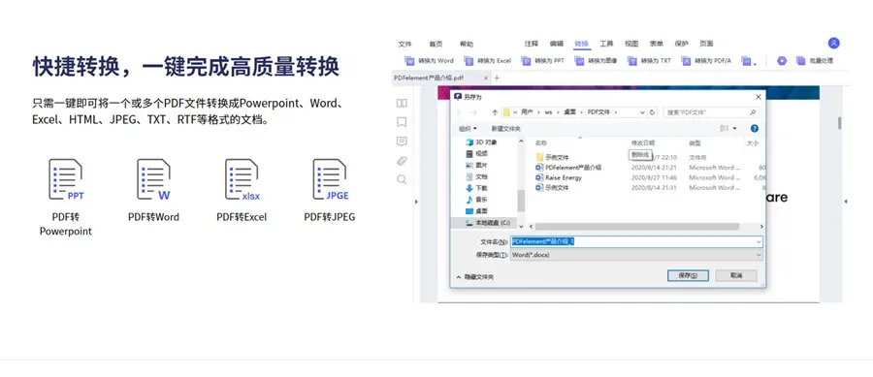Image resolution: width=873 pixels, height=377 pixels.
Task: Switch to the 页面 tab
Action: point(706,44)
